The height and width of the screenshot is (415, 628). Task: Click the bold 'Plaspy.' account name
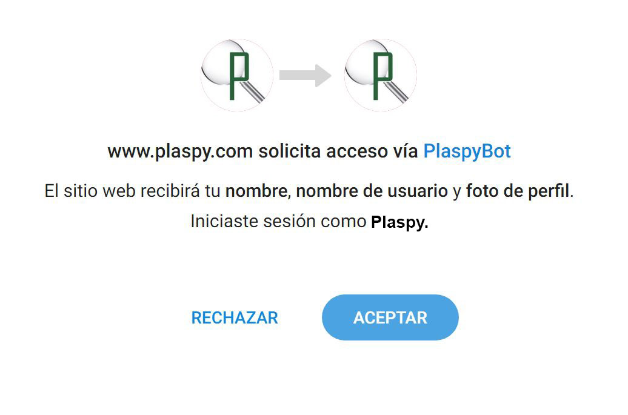click(x=399, y=222)
